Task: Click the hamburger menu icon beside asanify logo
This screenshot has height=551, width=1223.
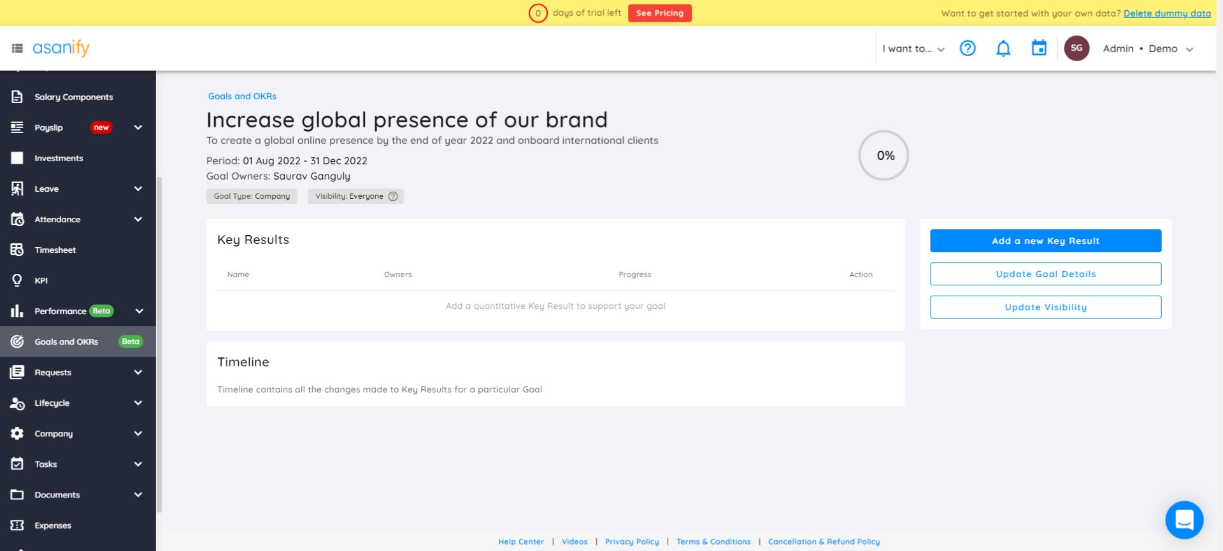Action: (x=17, y=48)
